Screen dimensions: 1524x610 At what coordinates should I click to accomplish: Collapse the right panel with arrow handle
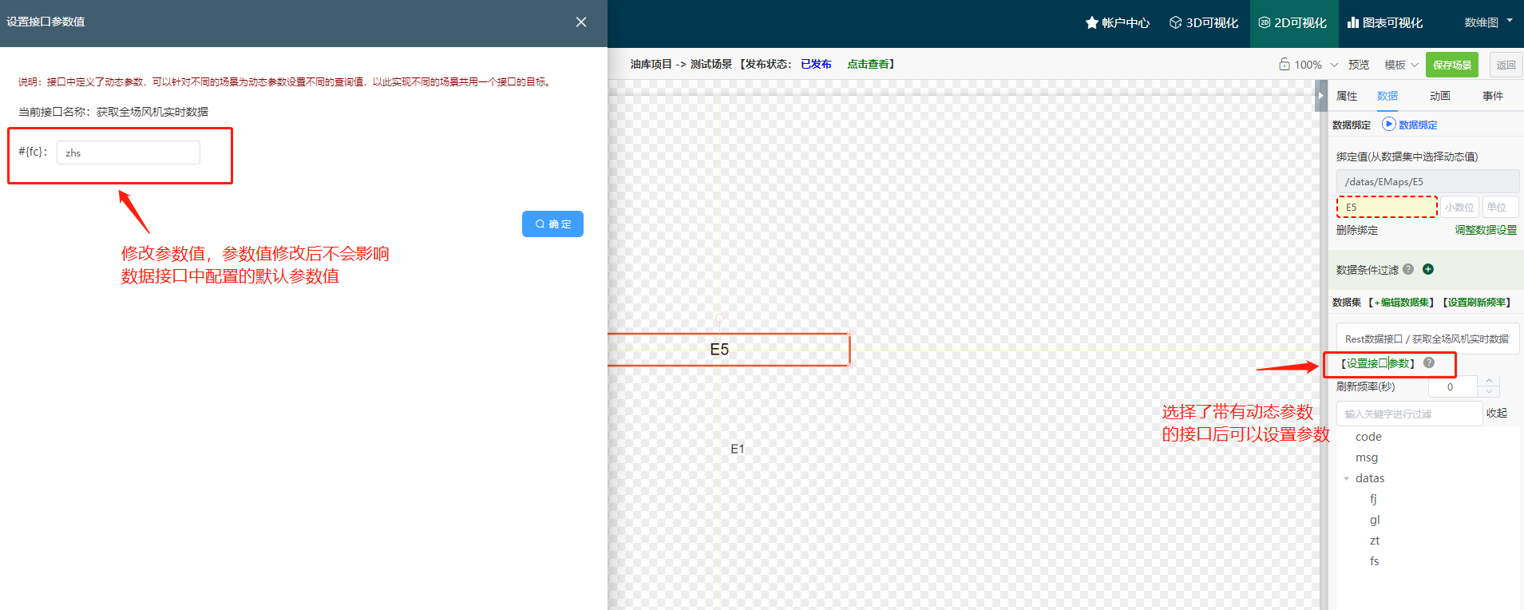[x=1320, y=96]
